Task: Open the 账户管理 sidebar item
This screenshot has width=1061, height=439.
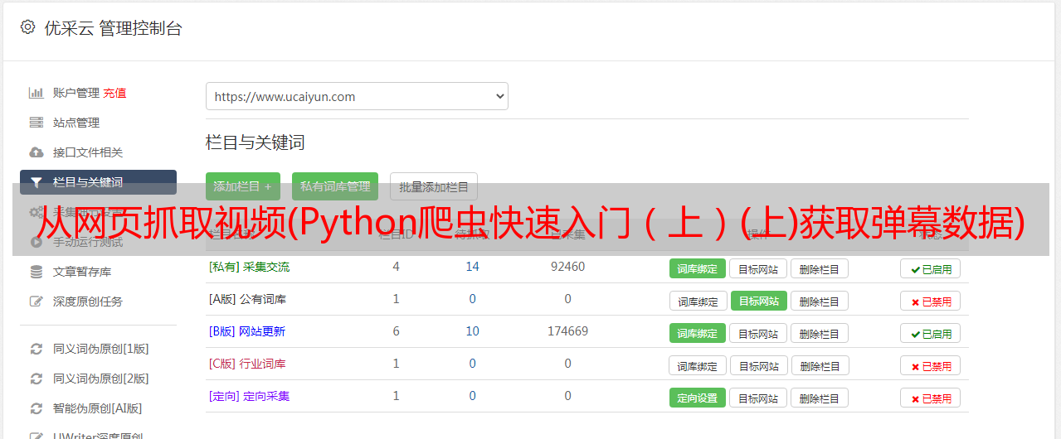Action: tap(76, 93)
